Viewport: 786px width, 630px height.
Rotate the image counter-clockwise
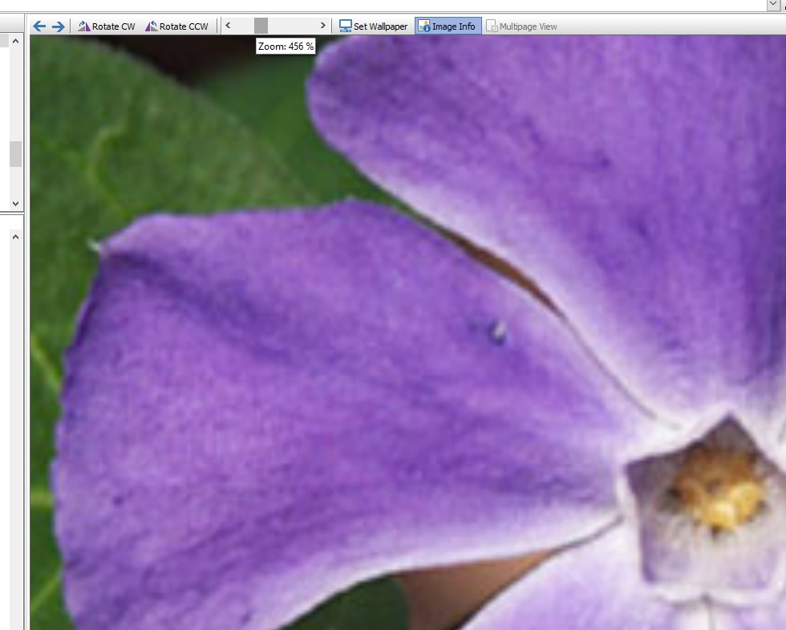tap(176, 26)
